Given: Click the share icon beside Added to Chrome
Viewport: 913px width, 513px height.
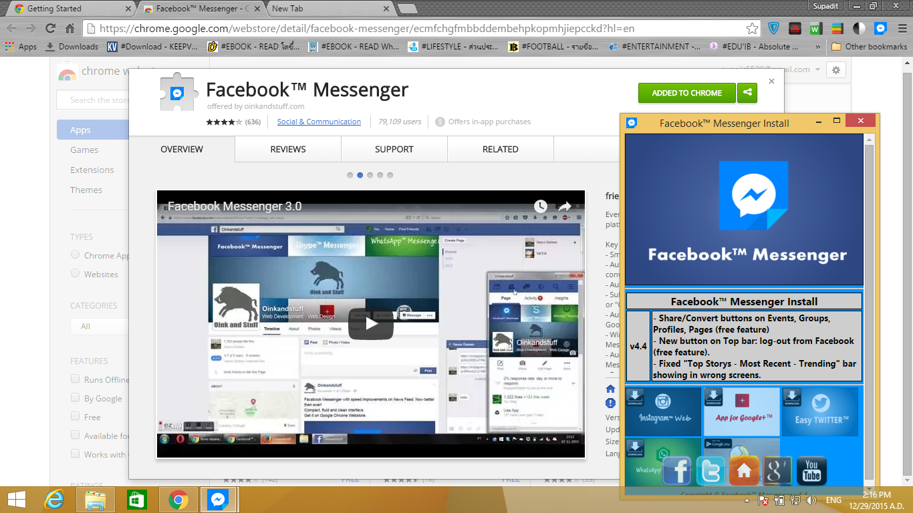Looking at the screenshot, I should (747, 93).
